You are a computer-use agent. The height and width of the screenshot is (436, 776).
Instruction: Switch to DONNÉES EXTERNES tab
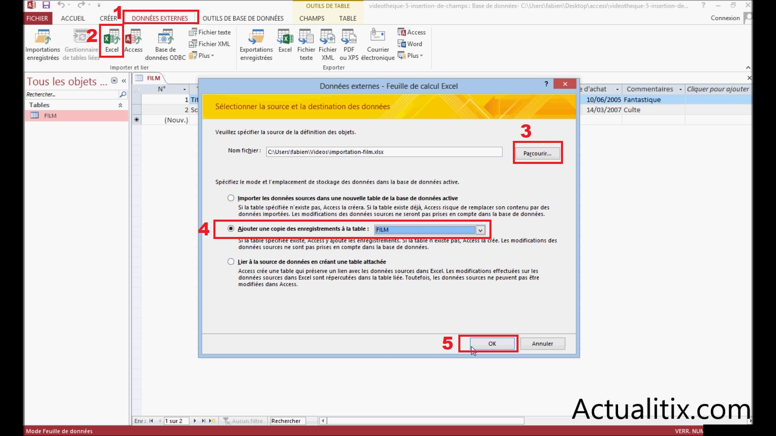tap(160, 18)
